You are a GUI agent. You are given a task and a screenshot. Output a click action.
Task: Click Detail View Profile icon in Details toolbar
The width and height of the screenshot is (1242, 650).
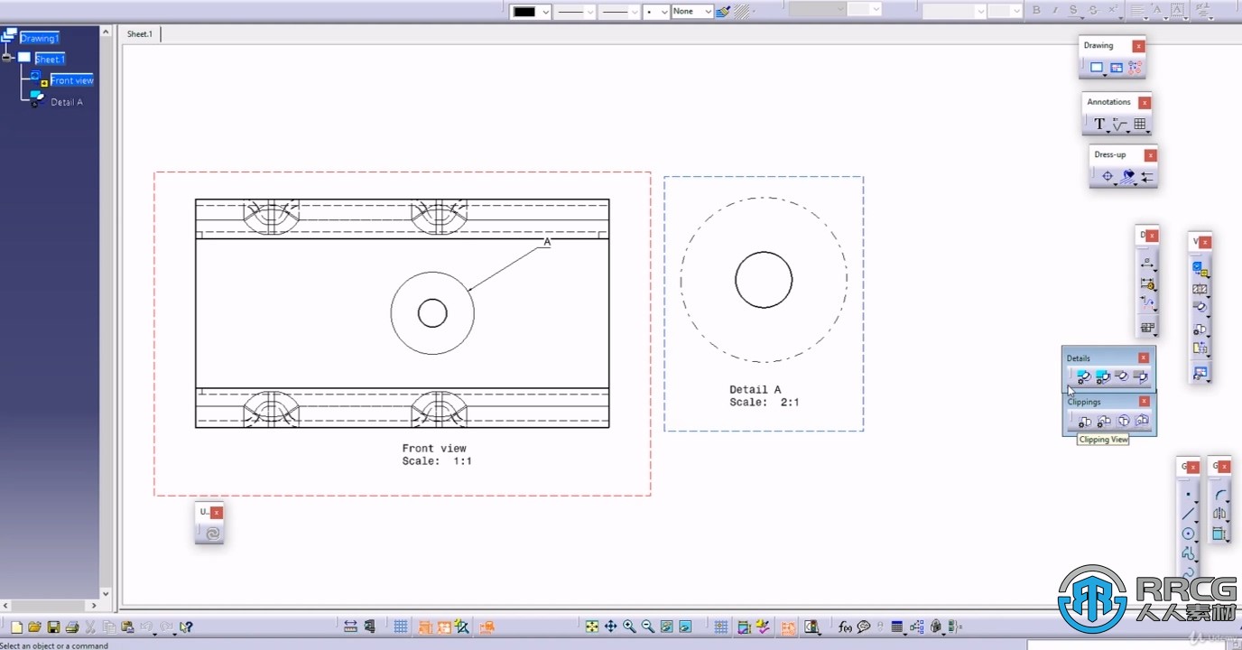point(1103,376)
